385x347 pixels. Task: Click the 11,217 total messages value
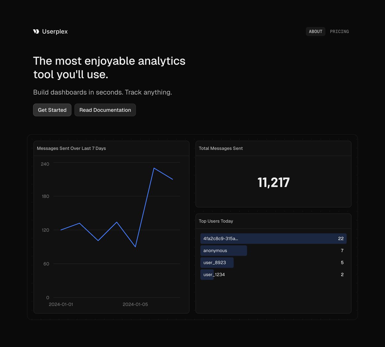pyautogui.click(x=273, y=182)
